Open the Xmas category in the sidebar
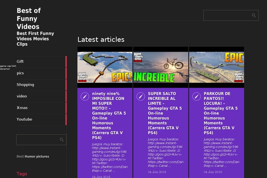Viewport: 267px width, 178px height. [41, 108]
